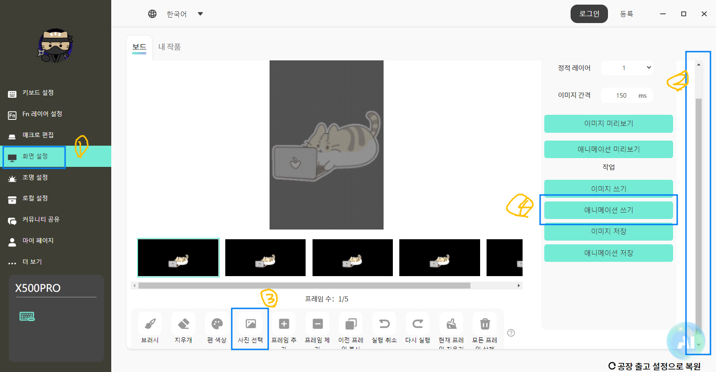This screenshot has width=716, height=372.
Task: Delete all frames with the trash icon
Action: pos(485,324)
